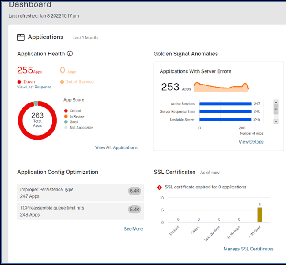Click the orange Out of Service dot
The image size is (286, 265).
click(x=62, y=82)
